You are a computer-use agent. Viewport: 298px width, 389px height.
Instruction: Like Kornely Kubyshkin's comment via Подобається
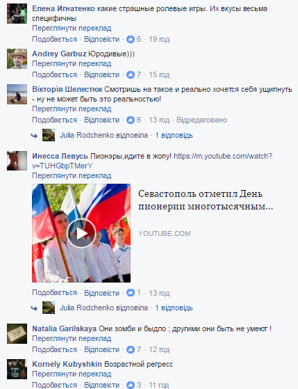point(54,385)
